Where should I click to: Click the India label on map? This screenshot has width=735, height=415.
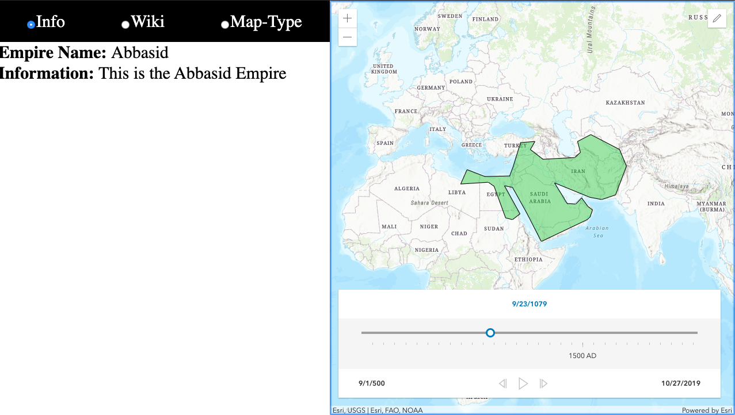(x=656, y=203)
